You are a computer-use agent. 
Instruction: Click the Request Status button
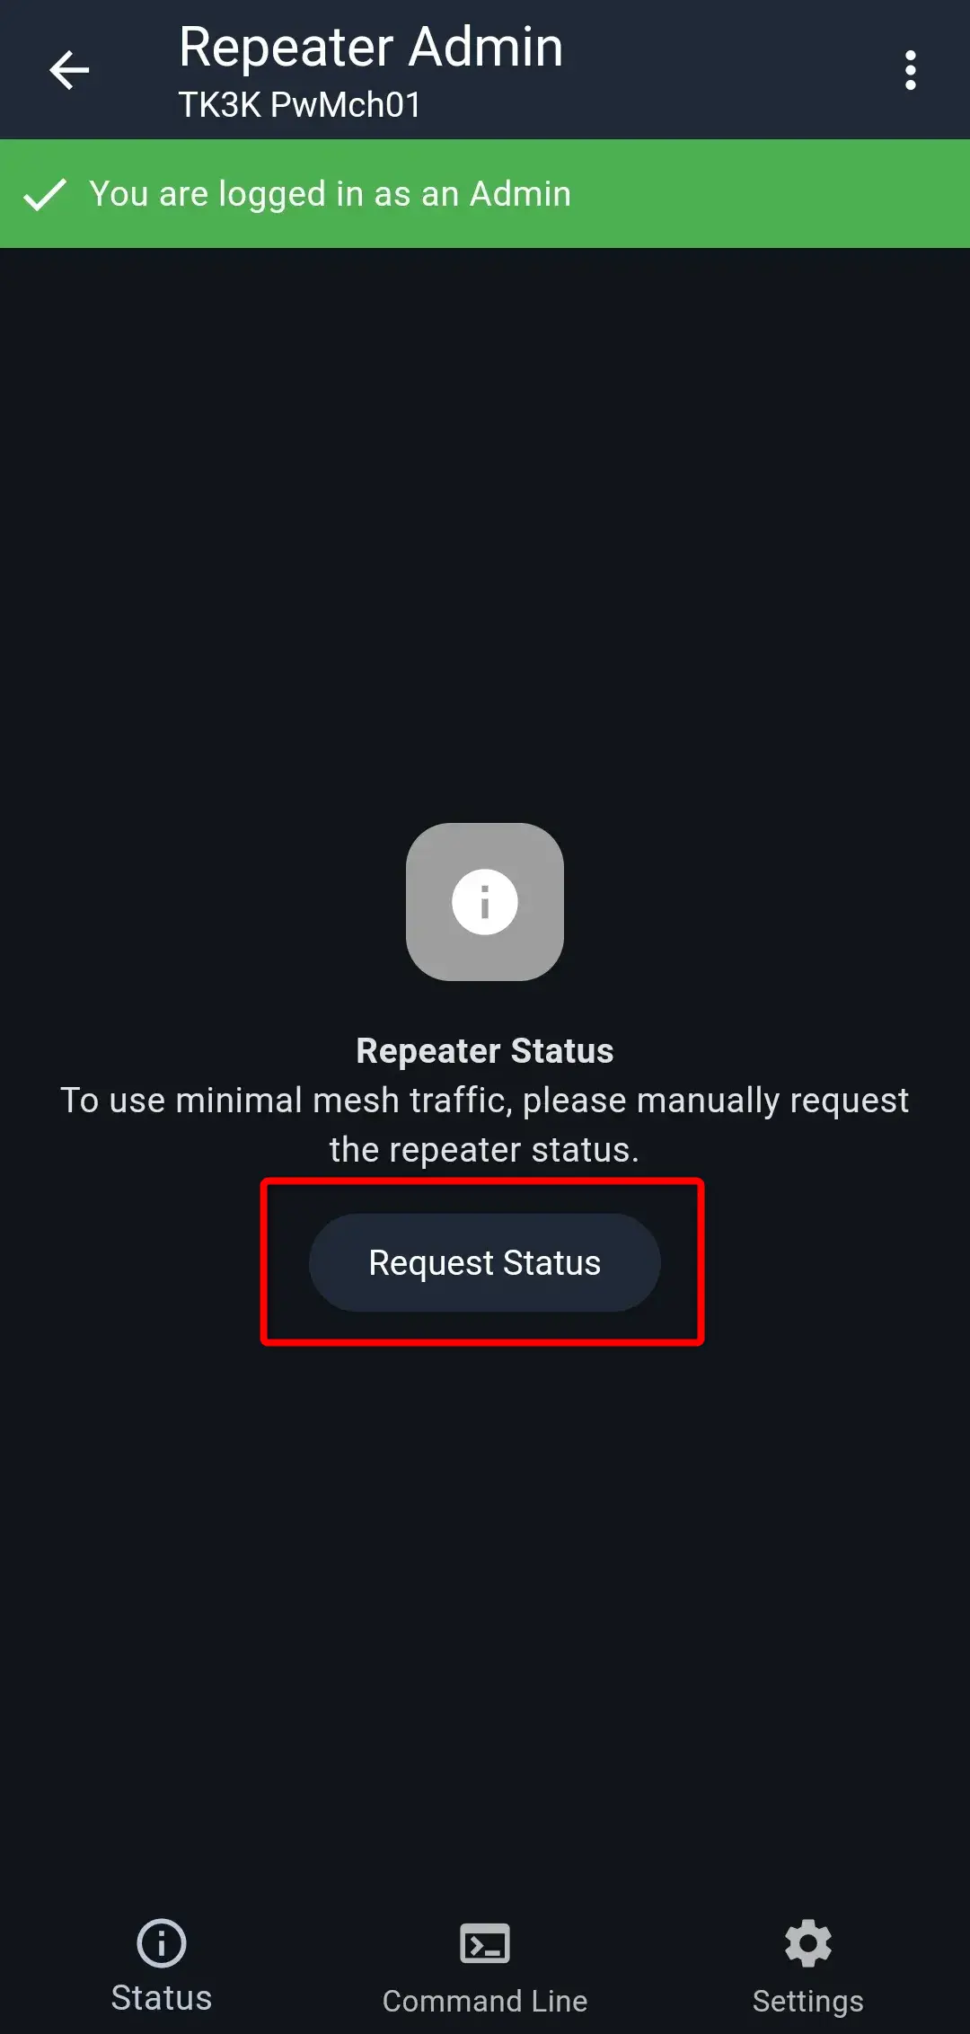(485, 1262)
